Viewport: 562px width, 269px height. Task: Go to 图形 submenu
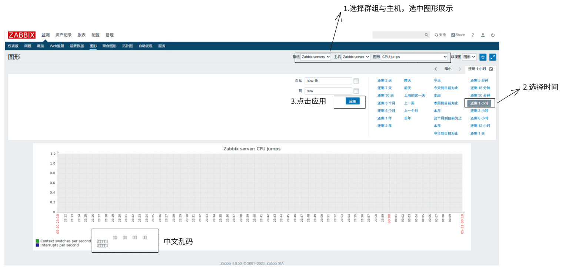coord(93,46)
